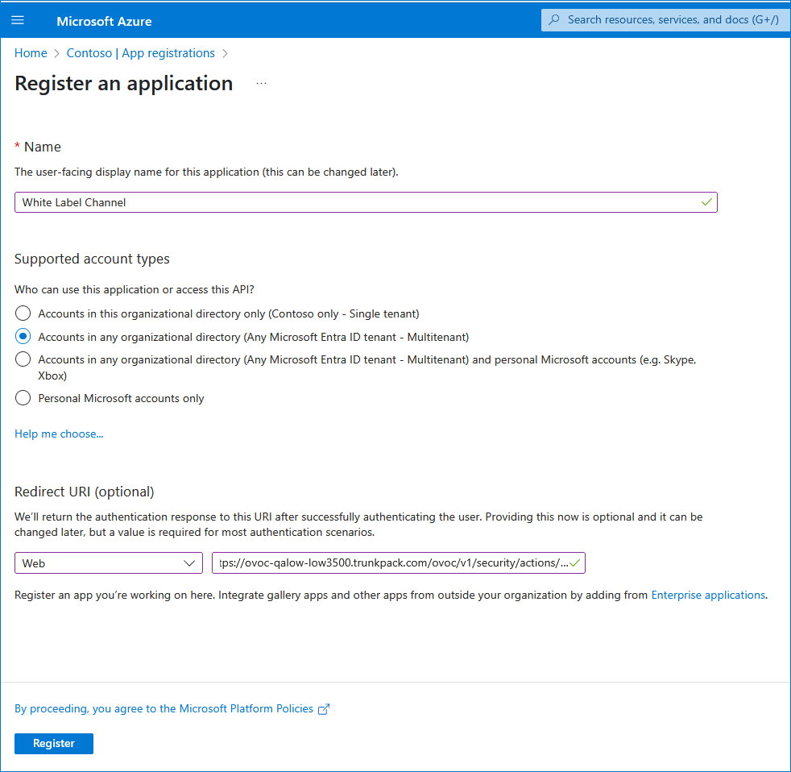Screen dimensions: 791x772
Task: Click the chevron after App registrations breadcrumb
Action: (x=225, y=53)
